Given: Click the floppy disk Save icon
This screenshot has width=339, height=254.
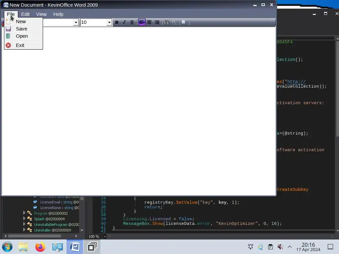Looking at the screenshot, I should (x=8, y=29).
